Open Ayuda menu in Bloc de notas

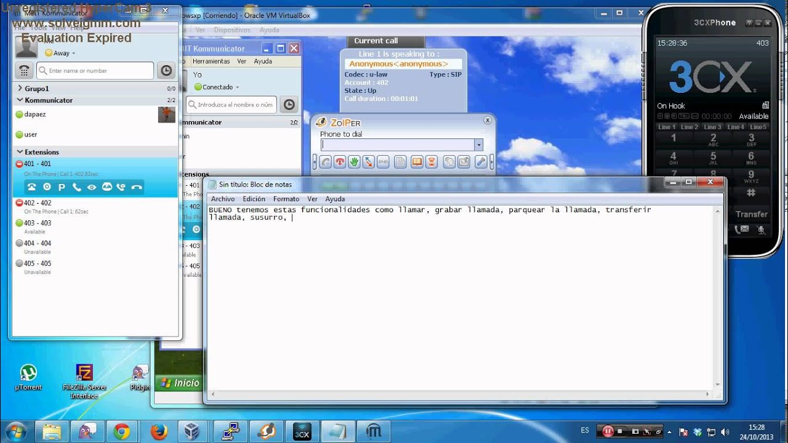coord(335,199)
